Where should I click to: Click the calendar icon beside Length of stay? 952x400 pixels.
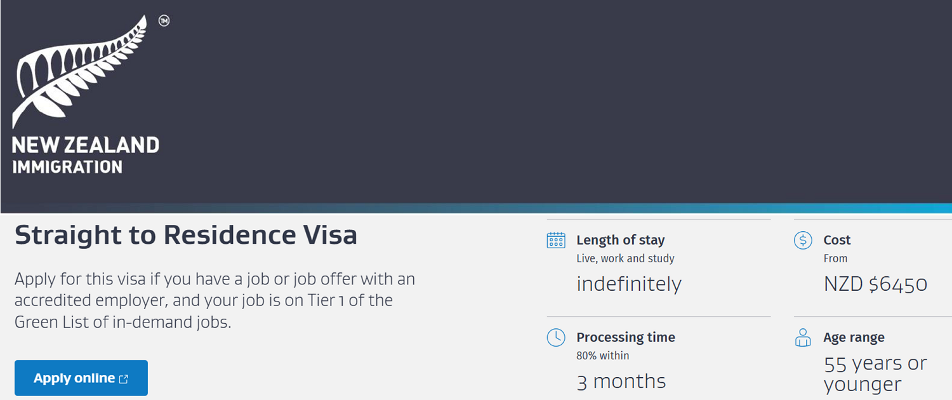pyautogui.click(x=556, y=240)
